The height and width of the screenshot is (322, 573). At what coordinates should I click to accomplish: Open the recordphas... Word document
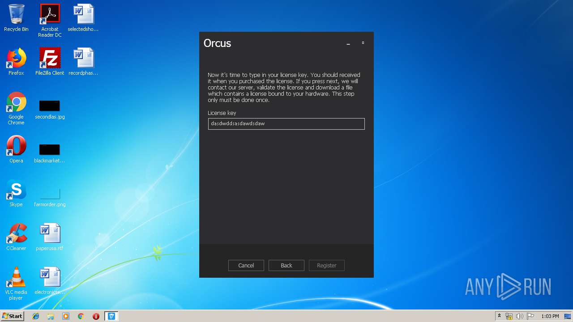click(83, 62)
